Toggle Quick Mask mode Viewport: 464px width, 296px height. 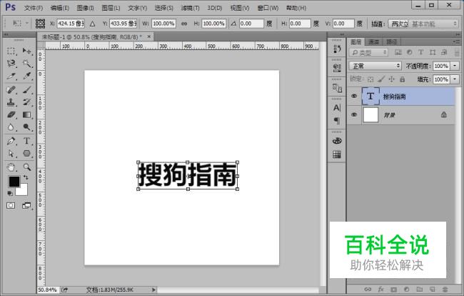point(11,205)
